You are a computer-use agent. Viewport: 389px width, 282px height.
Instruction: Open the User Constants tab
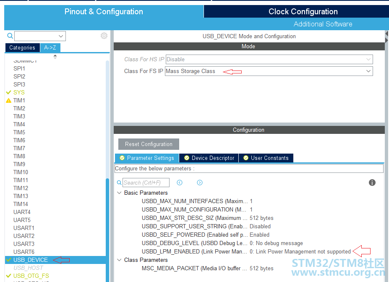(266, 158)
